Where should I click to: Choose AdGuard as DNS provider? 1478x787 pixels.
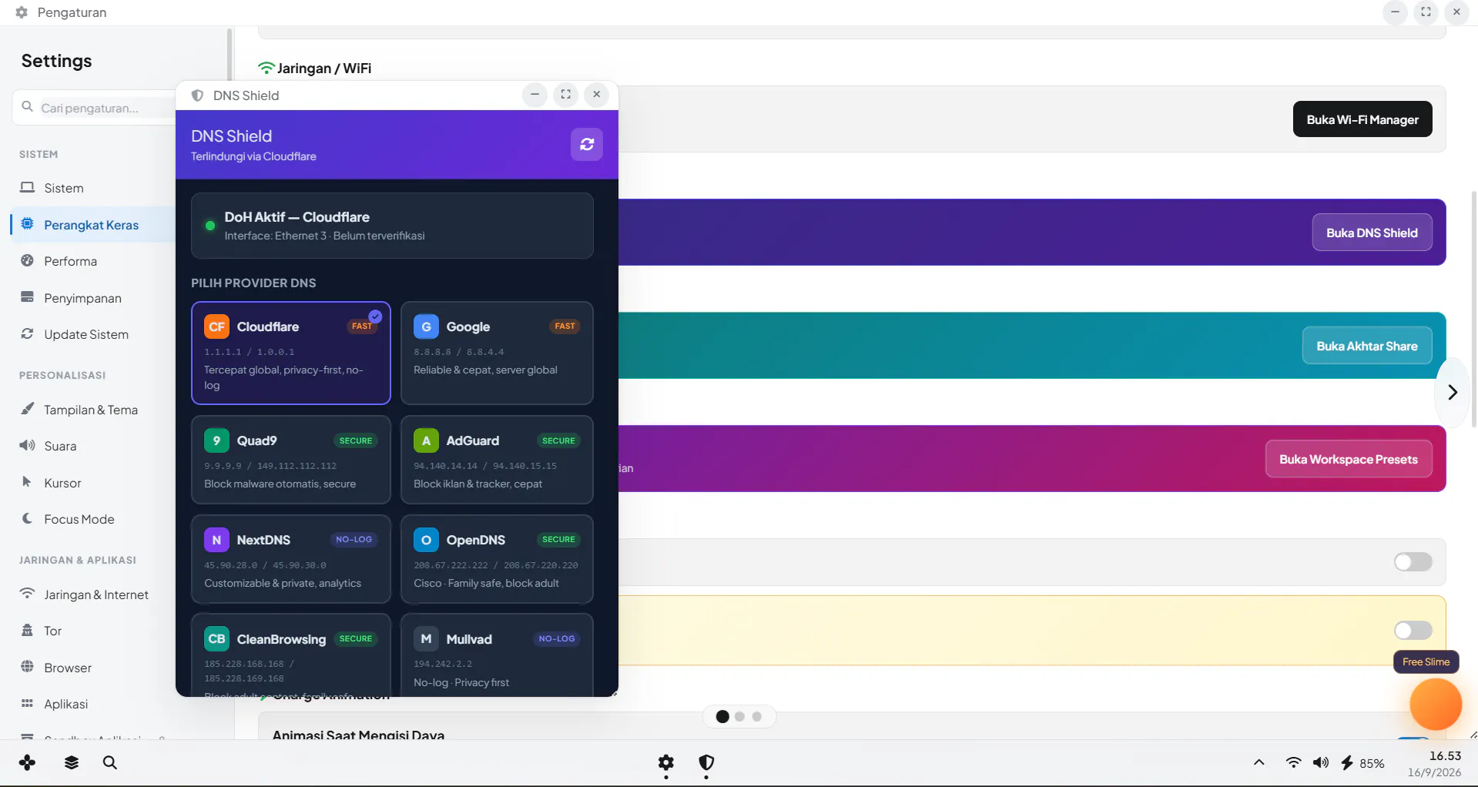[497, 460]
